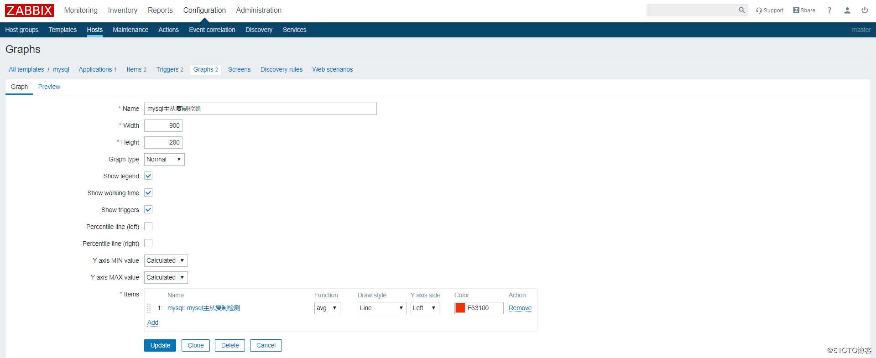The height and width of the screenshot is (358, 876).
Task: Toggle Show legend checkbox
Action: pyautogui.click(x=148, y=176)
